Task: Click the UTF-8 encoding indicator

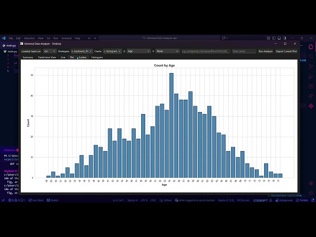Action: click(x=144, y=200)
